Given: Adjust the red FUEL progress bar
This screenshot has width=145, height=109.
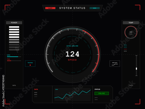Looking at the screenshot, I should tap(14, 61).
